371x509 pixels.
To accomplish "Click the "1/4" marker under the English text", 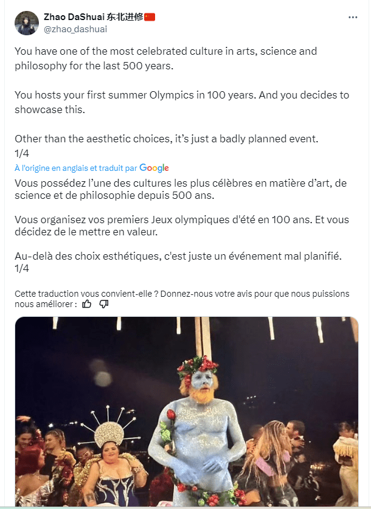I will [x=22, y=153].
